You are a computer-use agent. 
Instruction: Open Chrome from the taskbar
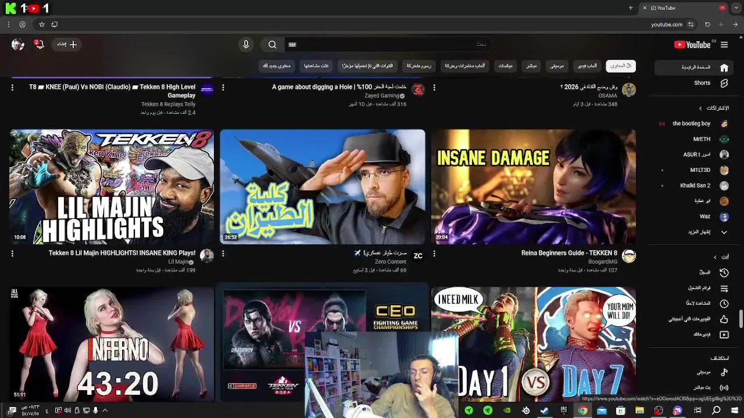click(x=582, y=410)
